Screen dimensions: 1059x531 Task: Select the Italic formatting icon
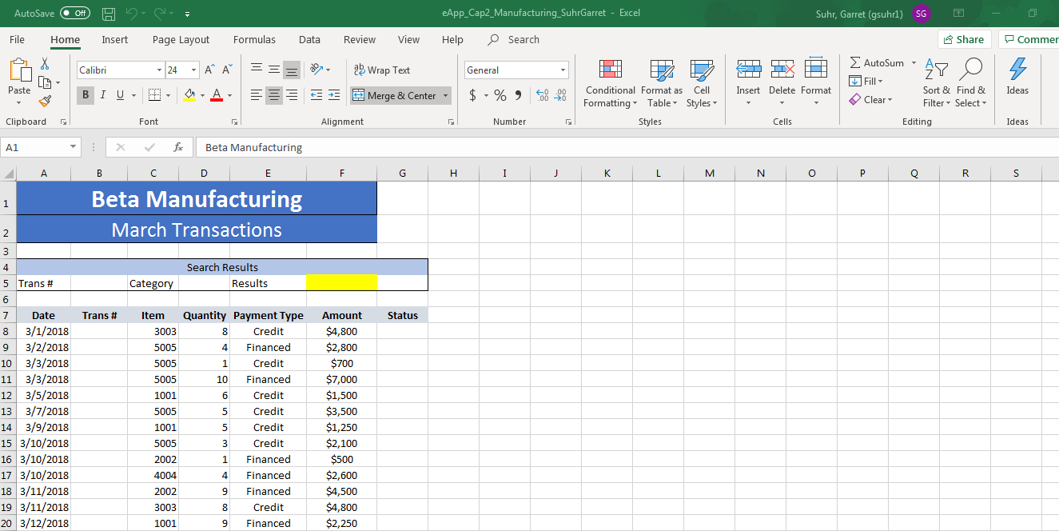point(102,94)
